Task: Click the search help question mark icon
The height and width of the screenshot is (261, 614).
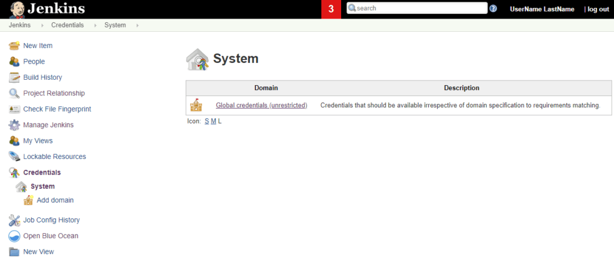Action: tap(493, 9)
